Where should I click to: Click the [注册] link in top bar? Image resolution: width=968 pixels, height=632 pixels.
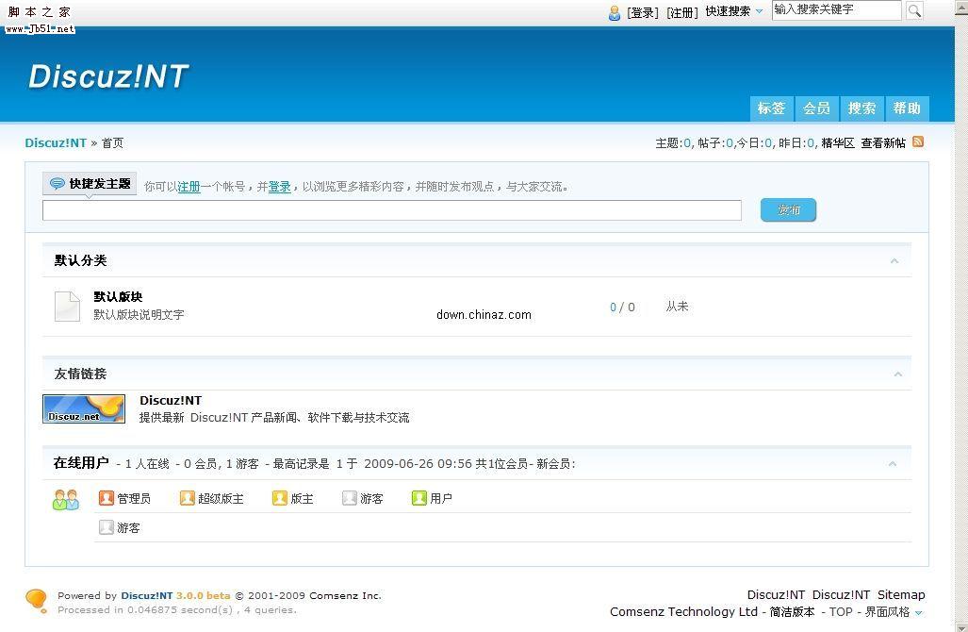(x=682, y=12)
